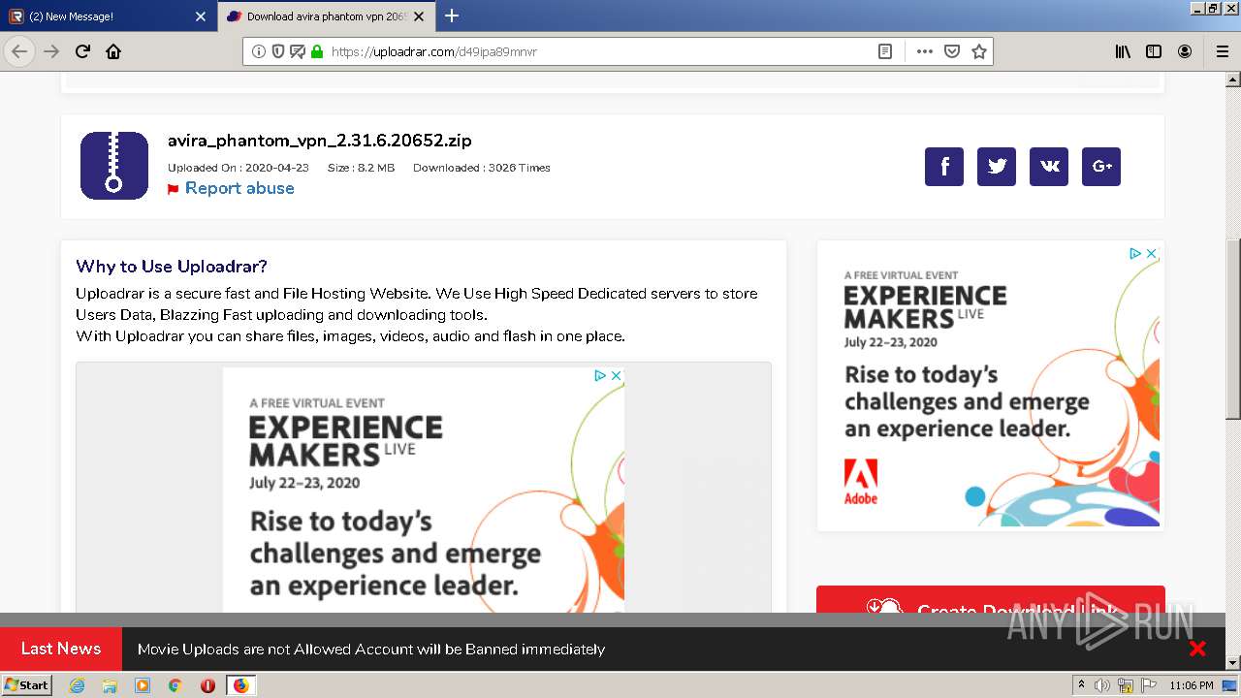1241x698 pixels.
Task: Click the "Downloaded : 3026 Times" text
Action: [482, 168]
